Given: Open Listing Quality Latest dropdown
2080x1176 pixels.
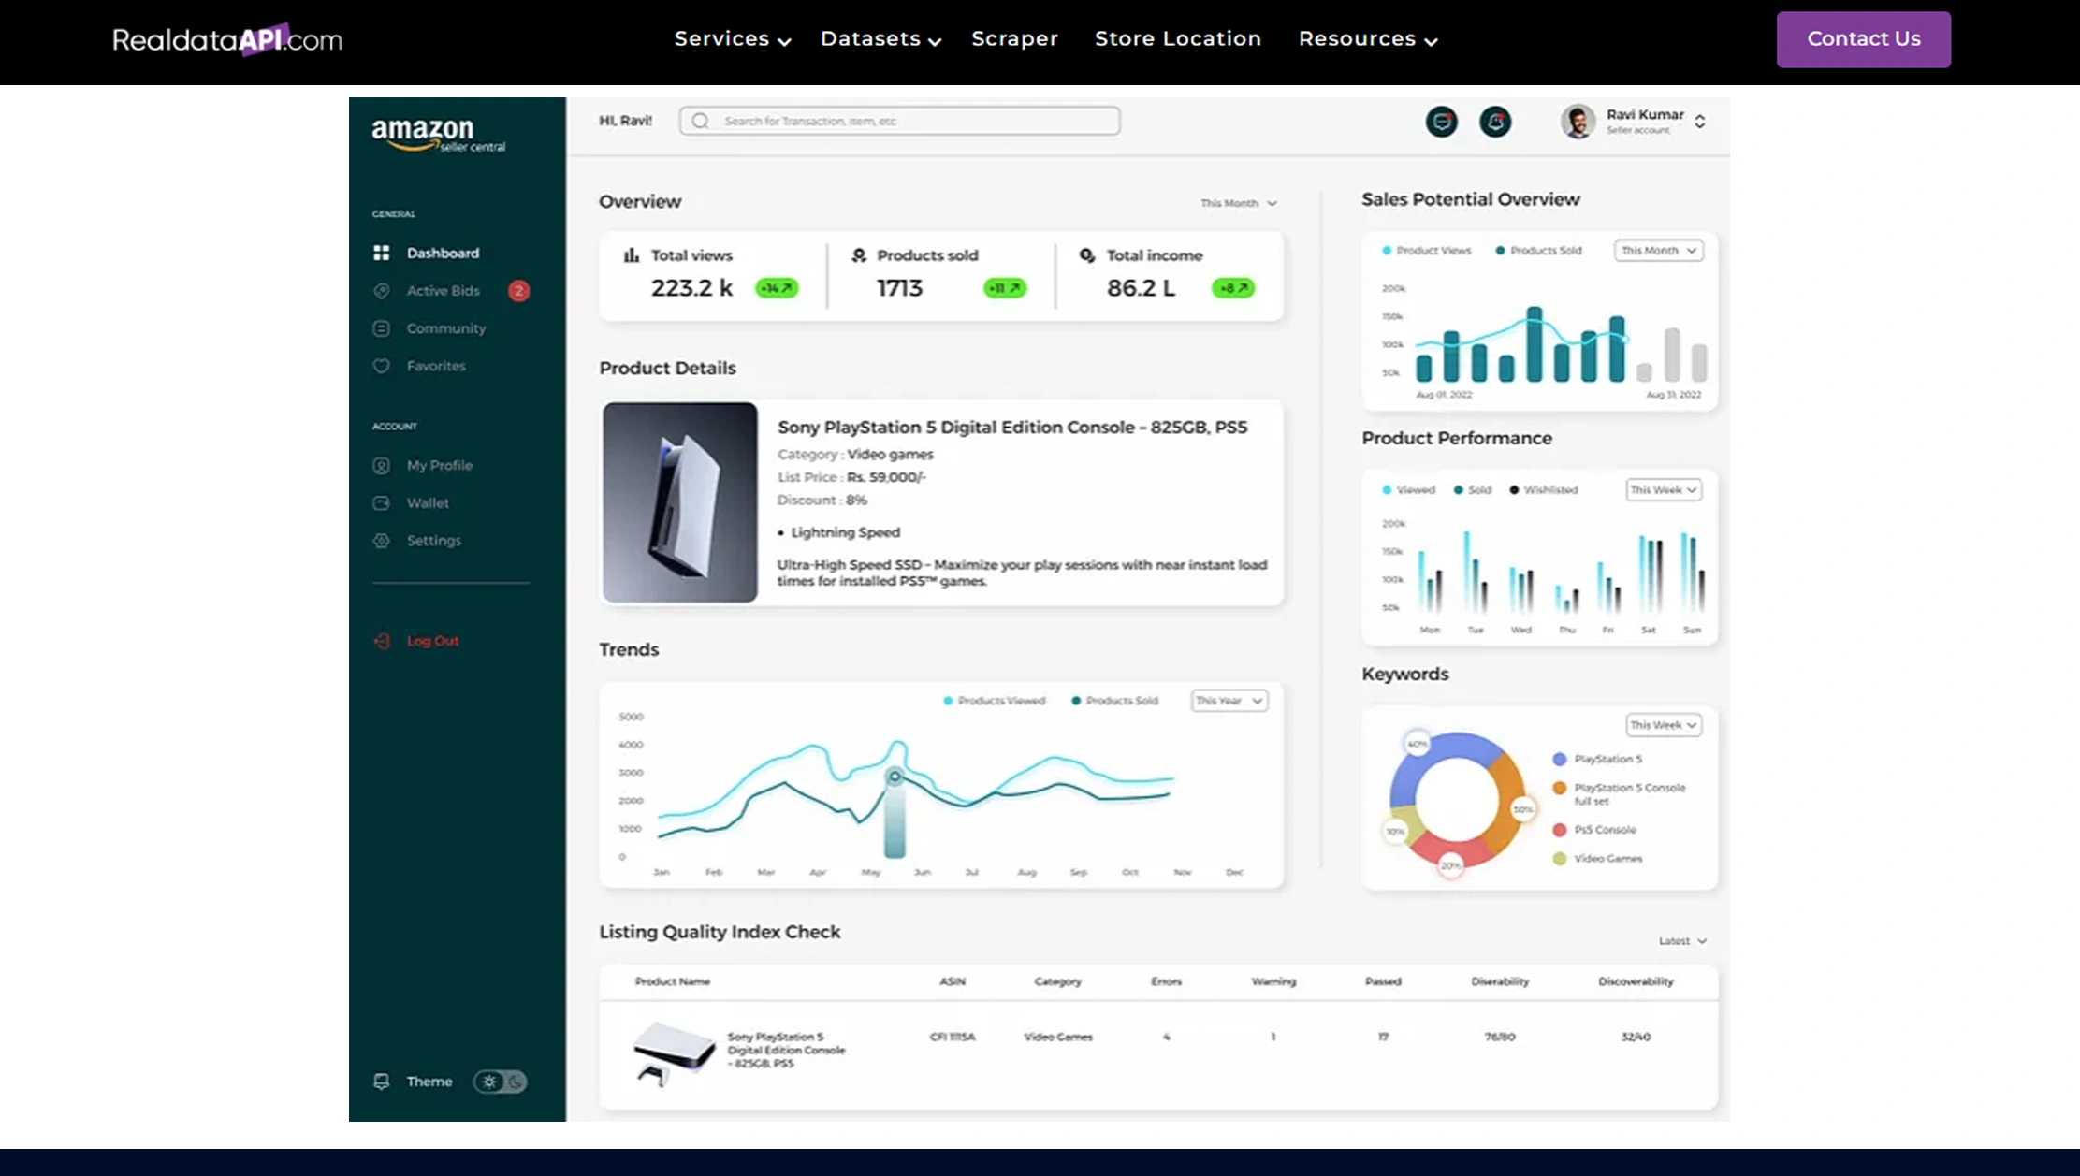Looking at the screenshot, I should click(1682, 941).
